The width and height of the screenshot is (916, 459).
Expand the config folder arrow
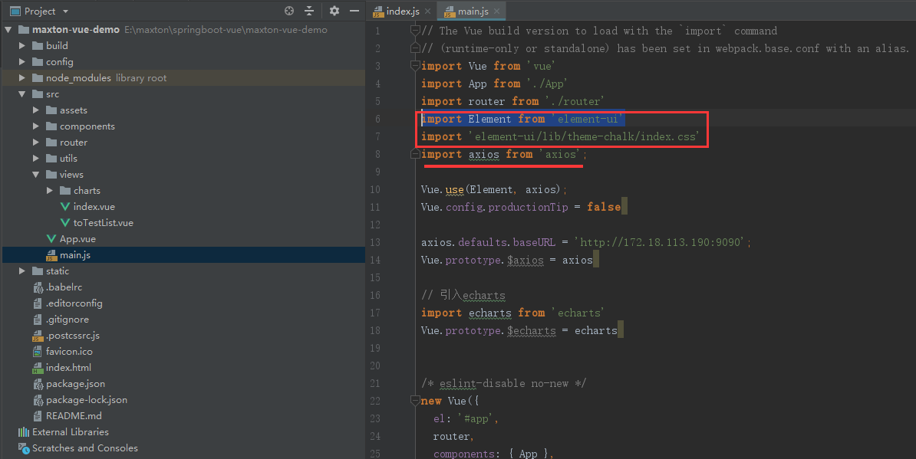point(22,61)
